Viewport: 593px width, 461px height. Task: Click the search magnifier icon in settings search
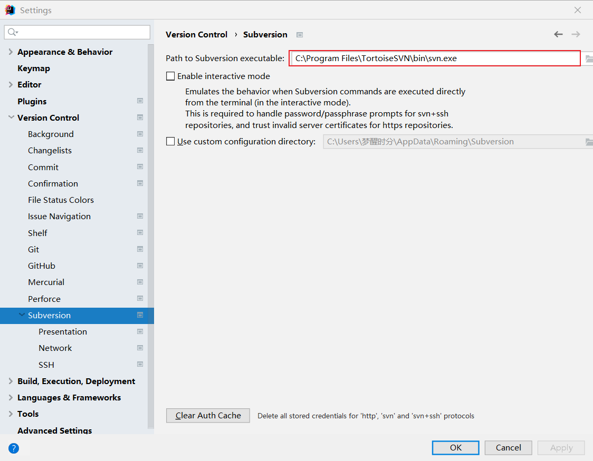[13, 32]
